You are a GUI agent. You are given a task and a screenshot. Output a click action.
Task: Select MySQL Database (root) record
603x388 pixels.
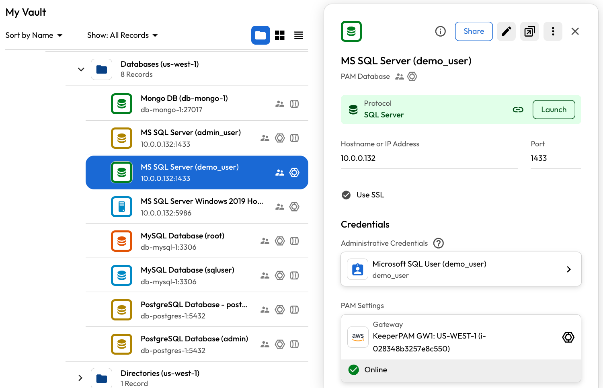[x=183, y=241]
